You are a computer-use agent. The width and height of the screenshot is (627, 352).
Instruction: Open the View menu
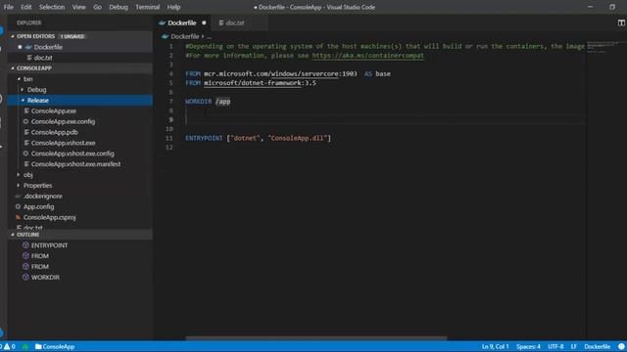(x=78, y=7)
